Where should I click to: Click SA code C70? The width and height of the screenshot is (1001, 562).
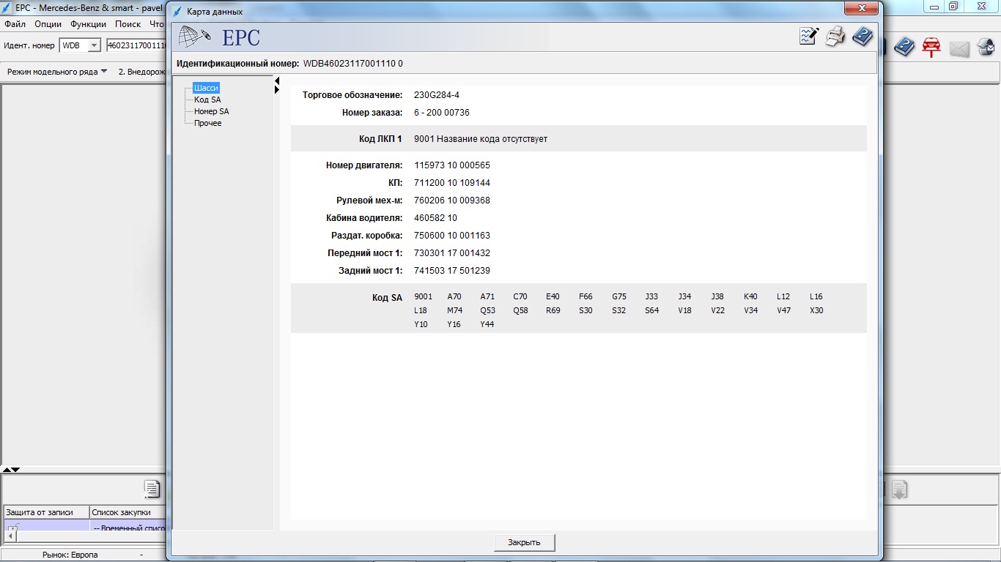[520, 296]
